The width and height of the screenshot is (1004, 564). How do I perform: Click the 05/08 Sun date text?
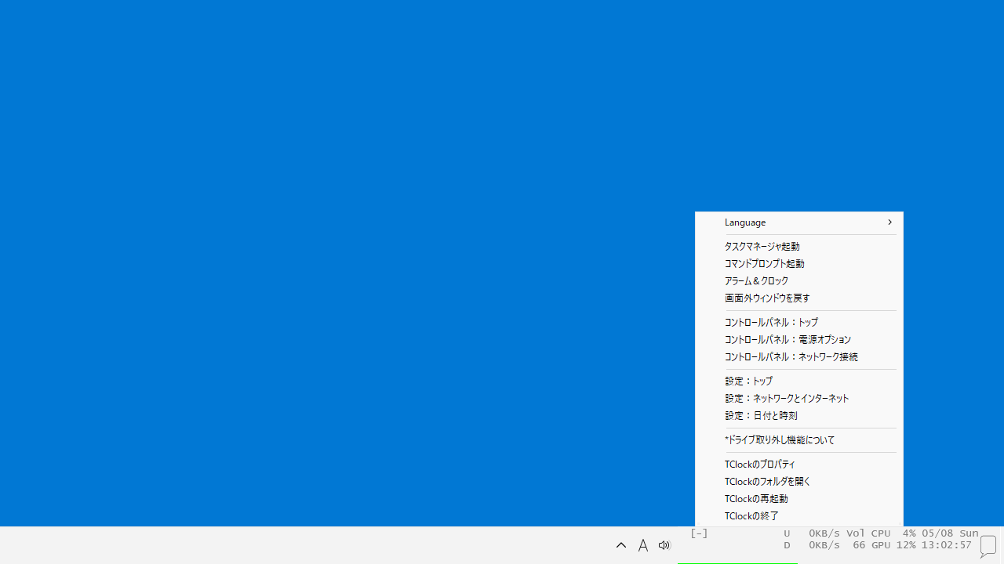click(950, 533)
